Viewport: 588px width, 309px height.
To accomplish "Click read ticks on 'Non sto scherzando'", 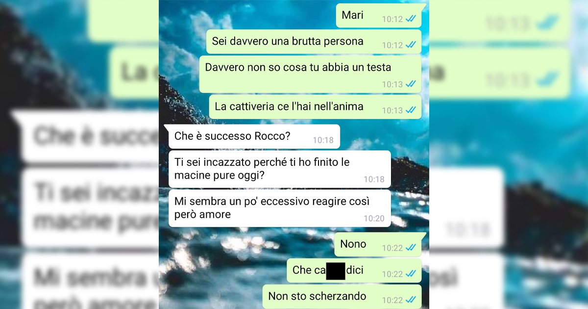I will pos(411,300).
